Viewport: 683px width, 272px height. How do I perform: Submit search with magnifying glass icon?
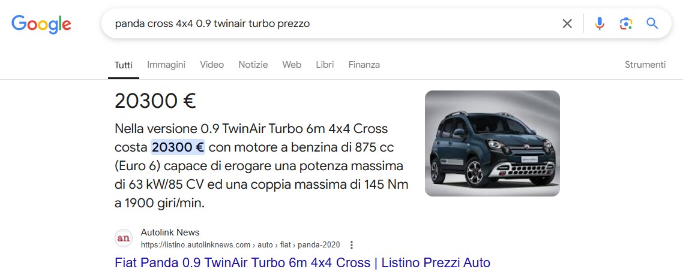(652, 23)
